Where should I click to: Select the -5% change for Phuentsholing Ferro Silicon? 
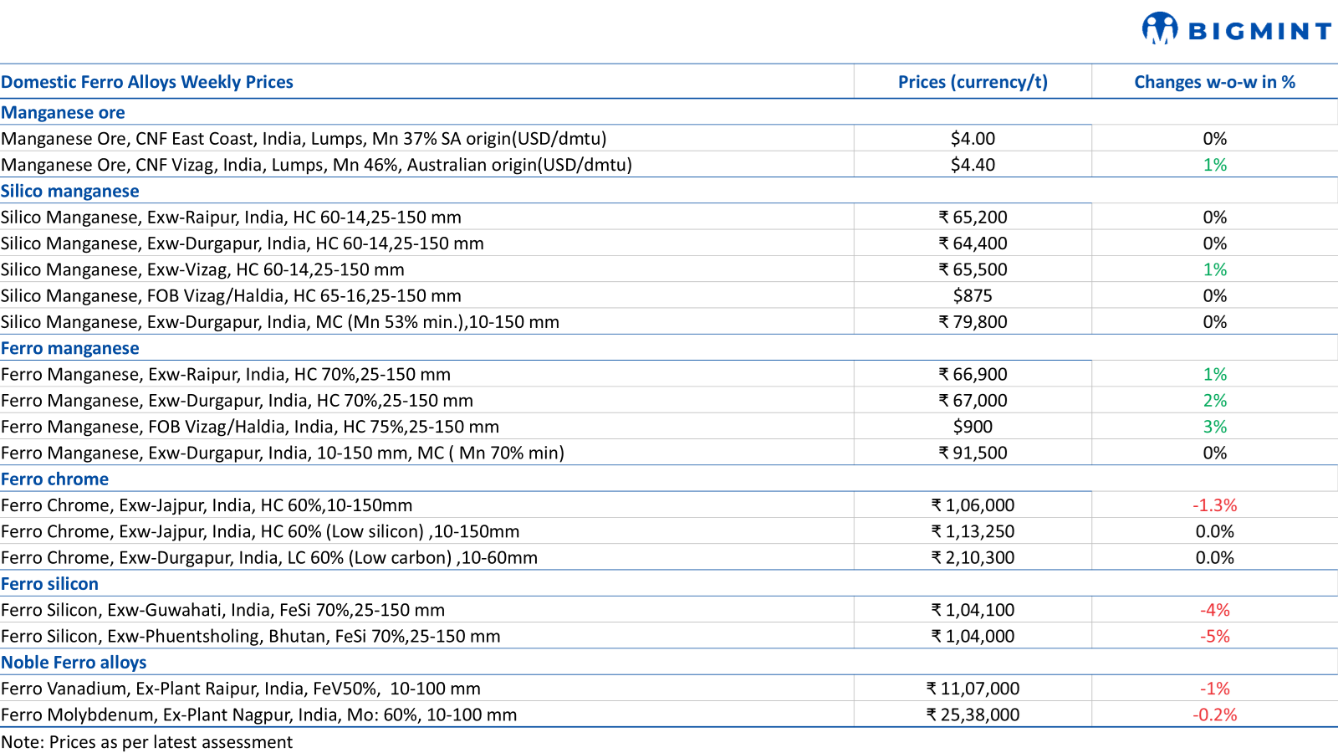[1214, 637]
